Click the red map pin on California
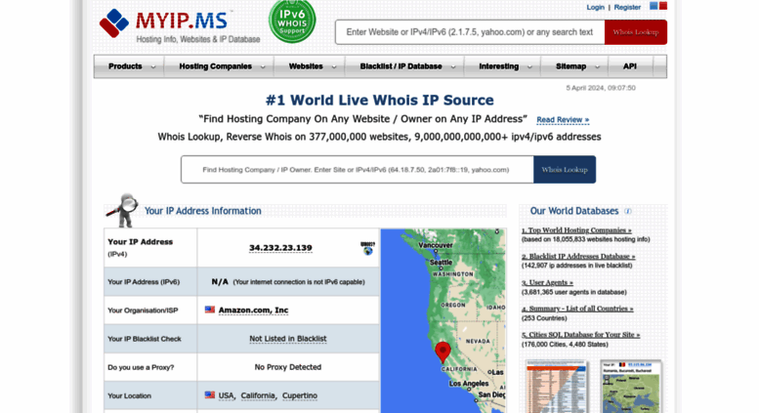The height and width of the screenshot is (413, 759). tap(443, 352)
